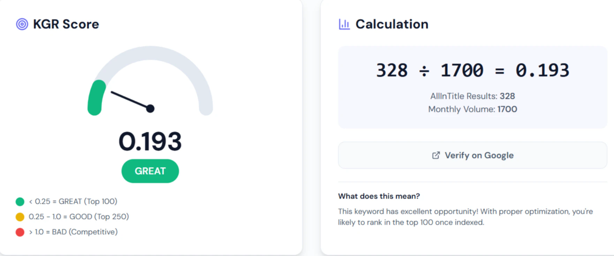Click the 0.193 score on the gauge
This screenshot has width=614, height=256.
(x=150, y=141)
